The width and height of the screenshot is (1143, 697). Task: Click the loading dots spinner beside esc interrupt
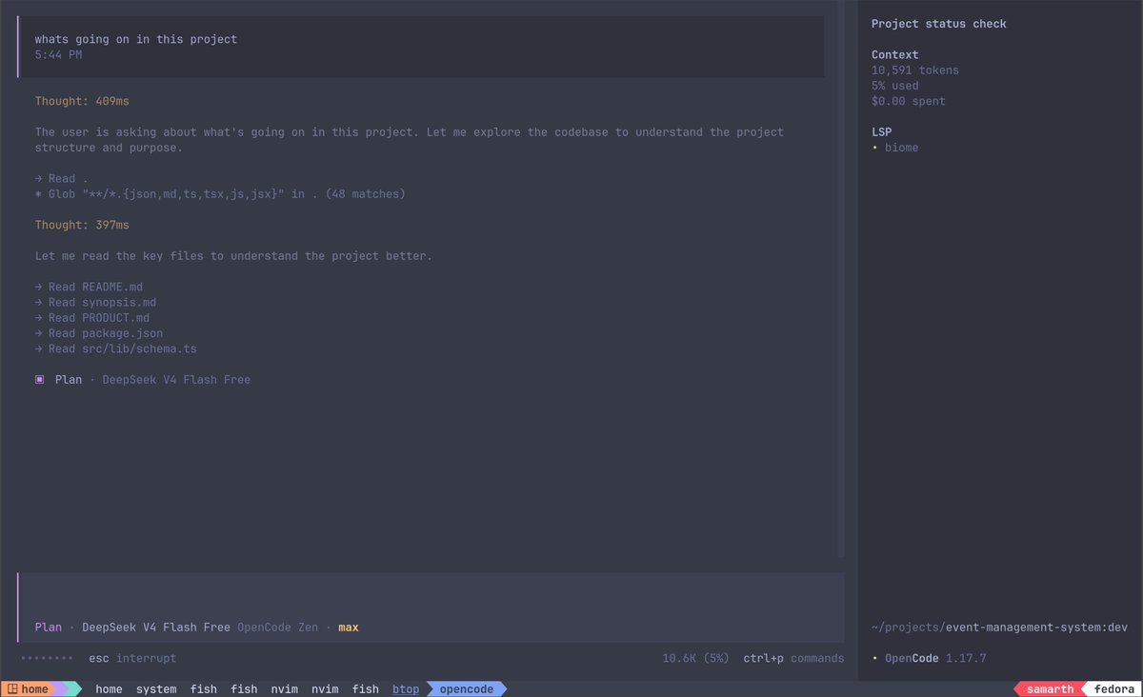click(47, 658)
